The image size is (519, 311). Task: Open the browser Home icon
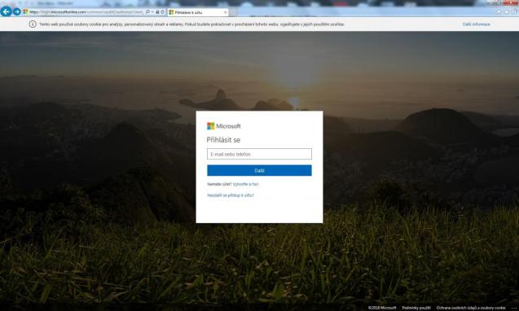coord(499,11)
